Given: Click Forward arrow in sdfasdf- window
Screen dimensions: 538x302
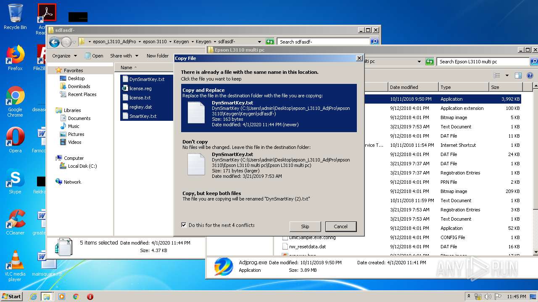Looking at the screenshot, I should (66, 42).
